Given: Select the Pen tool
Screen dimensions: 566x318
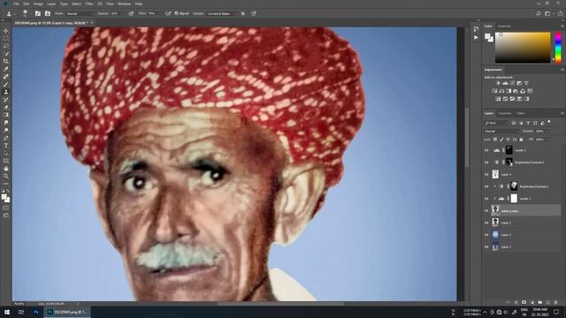Looking at the screenshot, I should 6,138.
